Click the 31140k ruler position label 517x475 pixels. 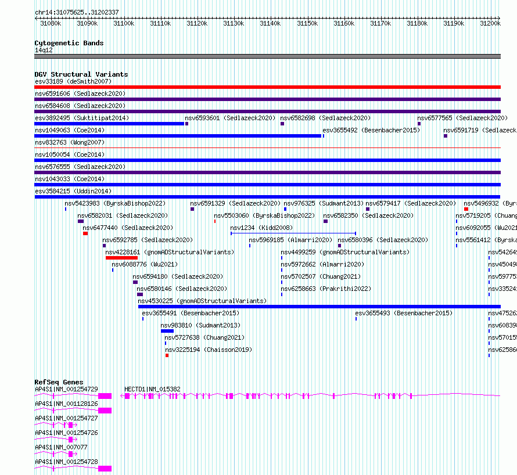point(270,23)
